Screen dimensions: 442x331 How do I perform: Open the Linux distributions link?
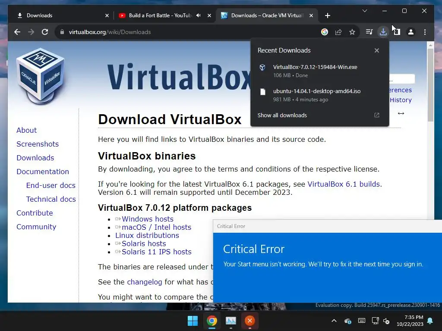pyautogui.click(x=147, y=235)
